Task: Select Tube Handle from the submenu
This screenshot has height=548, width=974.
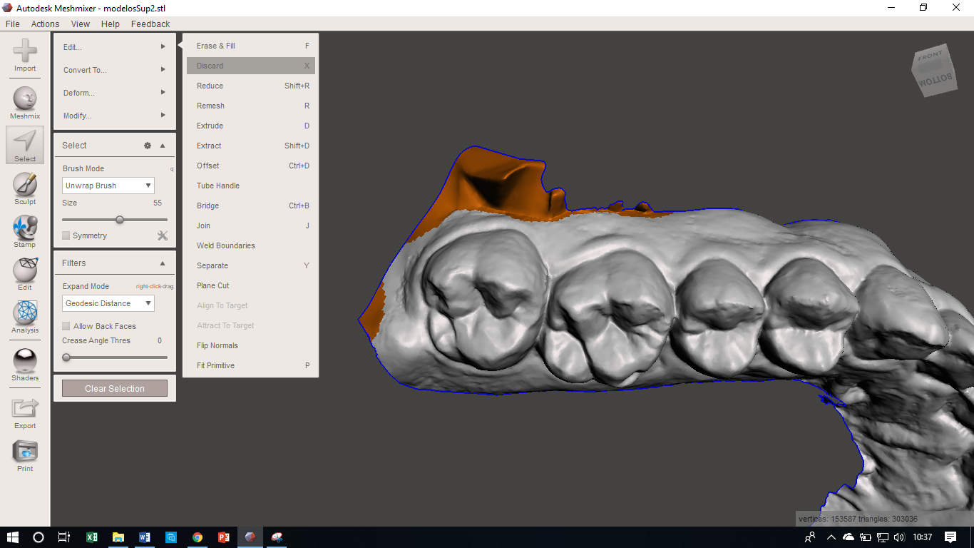Action: [251, 186]
